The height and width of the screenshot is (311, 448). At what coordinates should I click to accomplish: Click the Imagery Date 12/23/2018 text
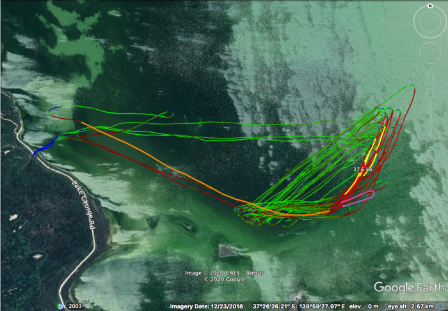pyautogui.click(x=206, y=307)
